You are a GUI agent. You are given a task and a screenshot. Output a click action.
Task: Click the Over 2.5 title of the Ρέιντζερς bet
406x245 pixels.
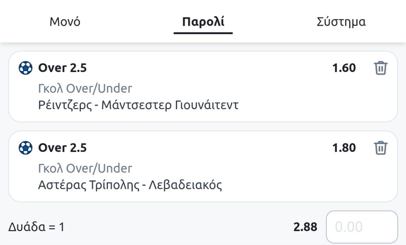click(62, 68)
